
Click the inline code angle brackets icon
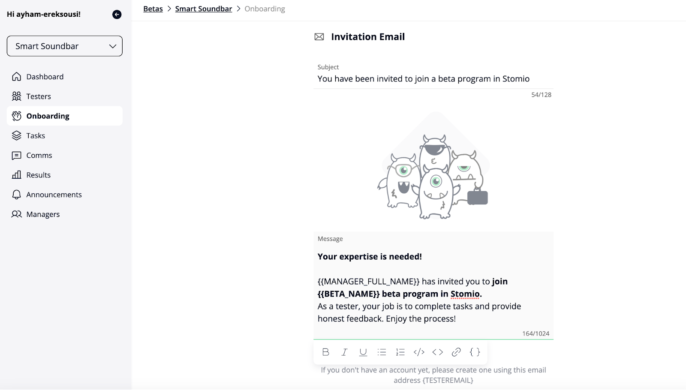tap(437, 352)
